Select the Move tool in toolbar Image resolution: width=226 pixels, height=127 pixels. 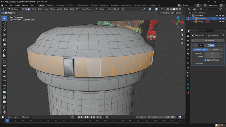[4, 29]
